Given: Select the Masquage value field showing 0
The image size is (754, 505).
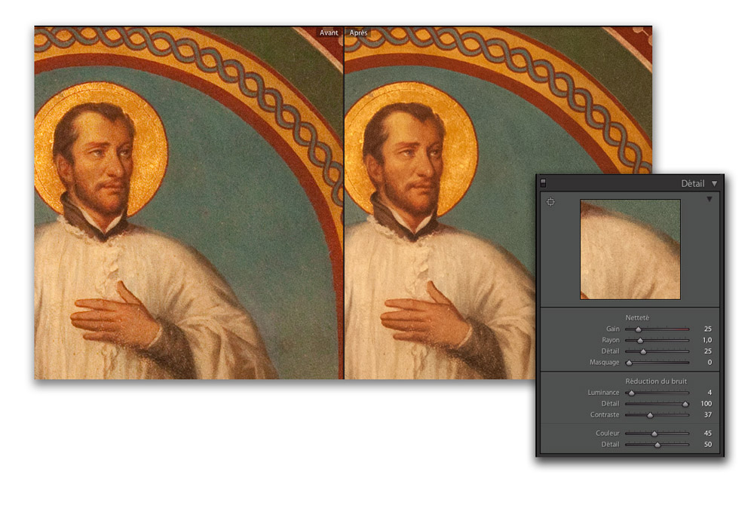Looking at the screenshot, I should tap(710, 363).
